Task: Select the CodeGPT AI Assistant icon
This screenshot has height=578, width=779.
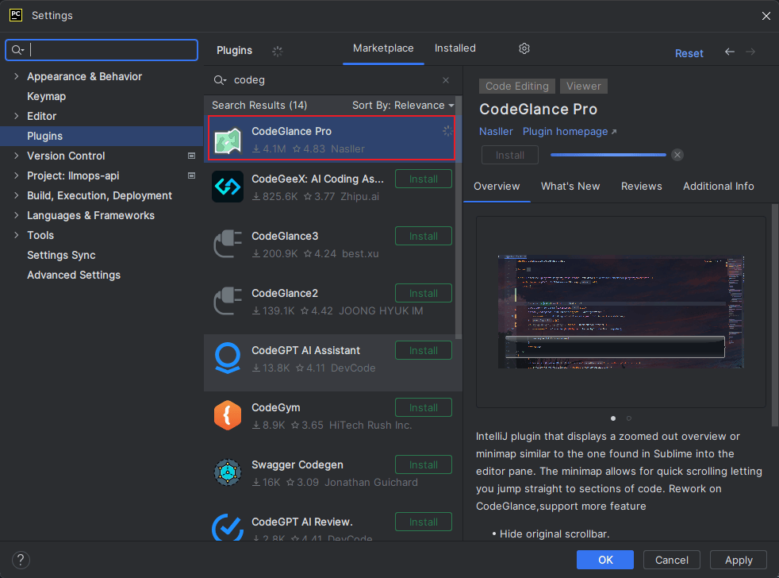Action: click(x=228, y=359)
